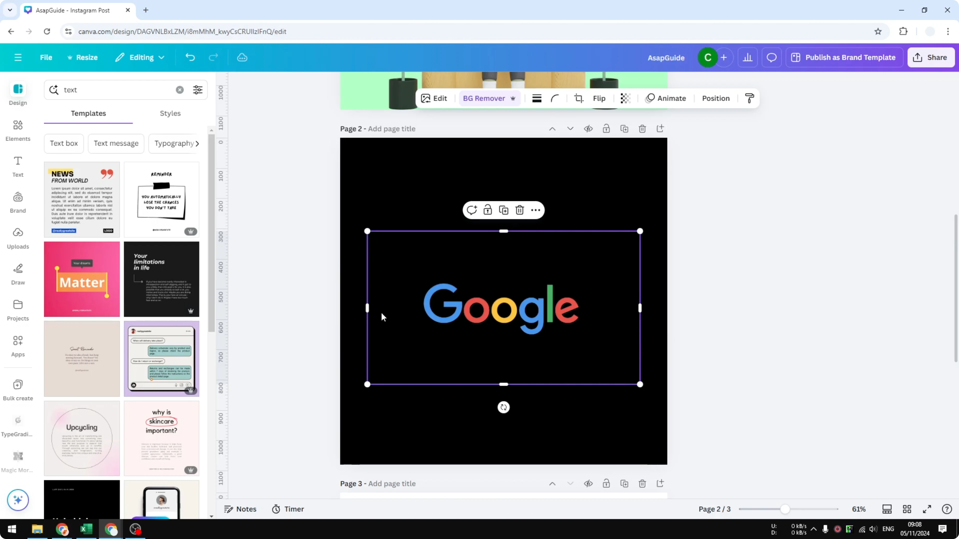Move Page 2 down with the chevron
This screenshot has height=539, width=959.
570,128
